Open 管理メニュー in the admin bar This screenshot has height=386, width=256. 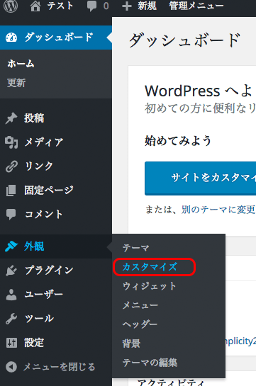point(196,6)
